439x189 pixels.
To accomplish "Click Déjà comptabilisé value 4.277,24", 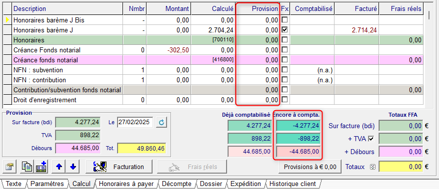I will [x=249, y=126].
